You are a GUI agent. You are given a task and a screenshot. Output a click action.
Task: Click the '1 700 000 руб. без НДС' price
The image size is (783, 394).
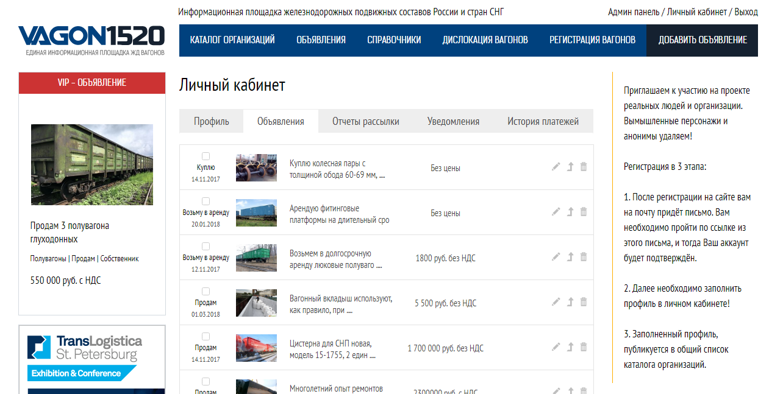(x=445, y=348)
